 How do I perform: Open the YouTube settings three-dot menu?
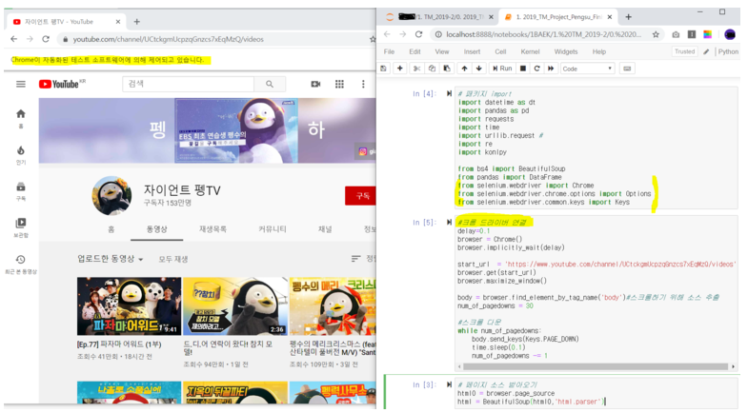(x=363, y=84)
